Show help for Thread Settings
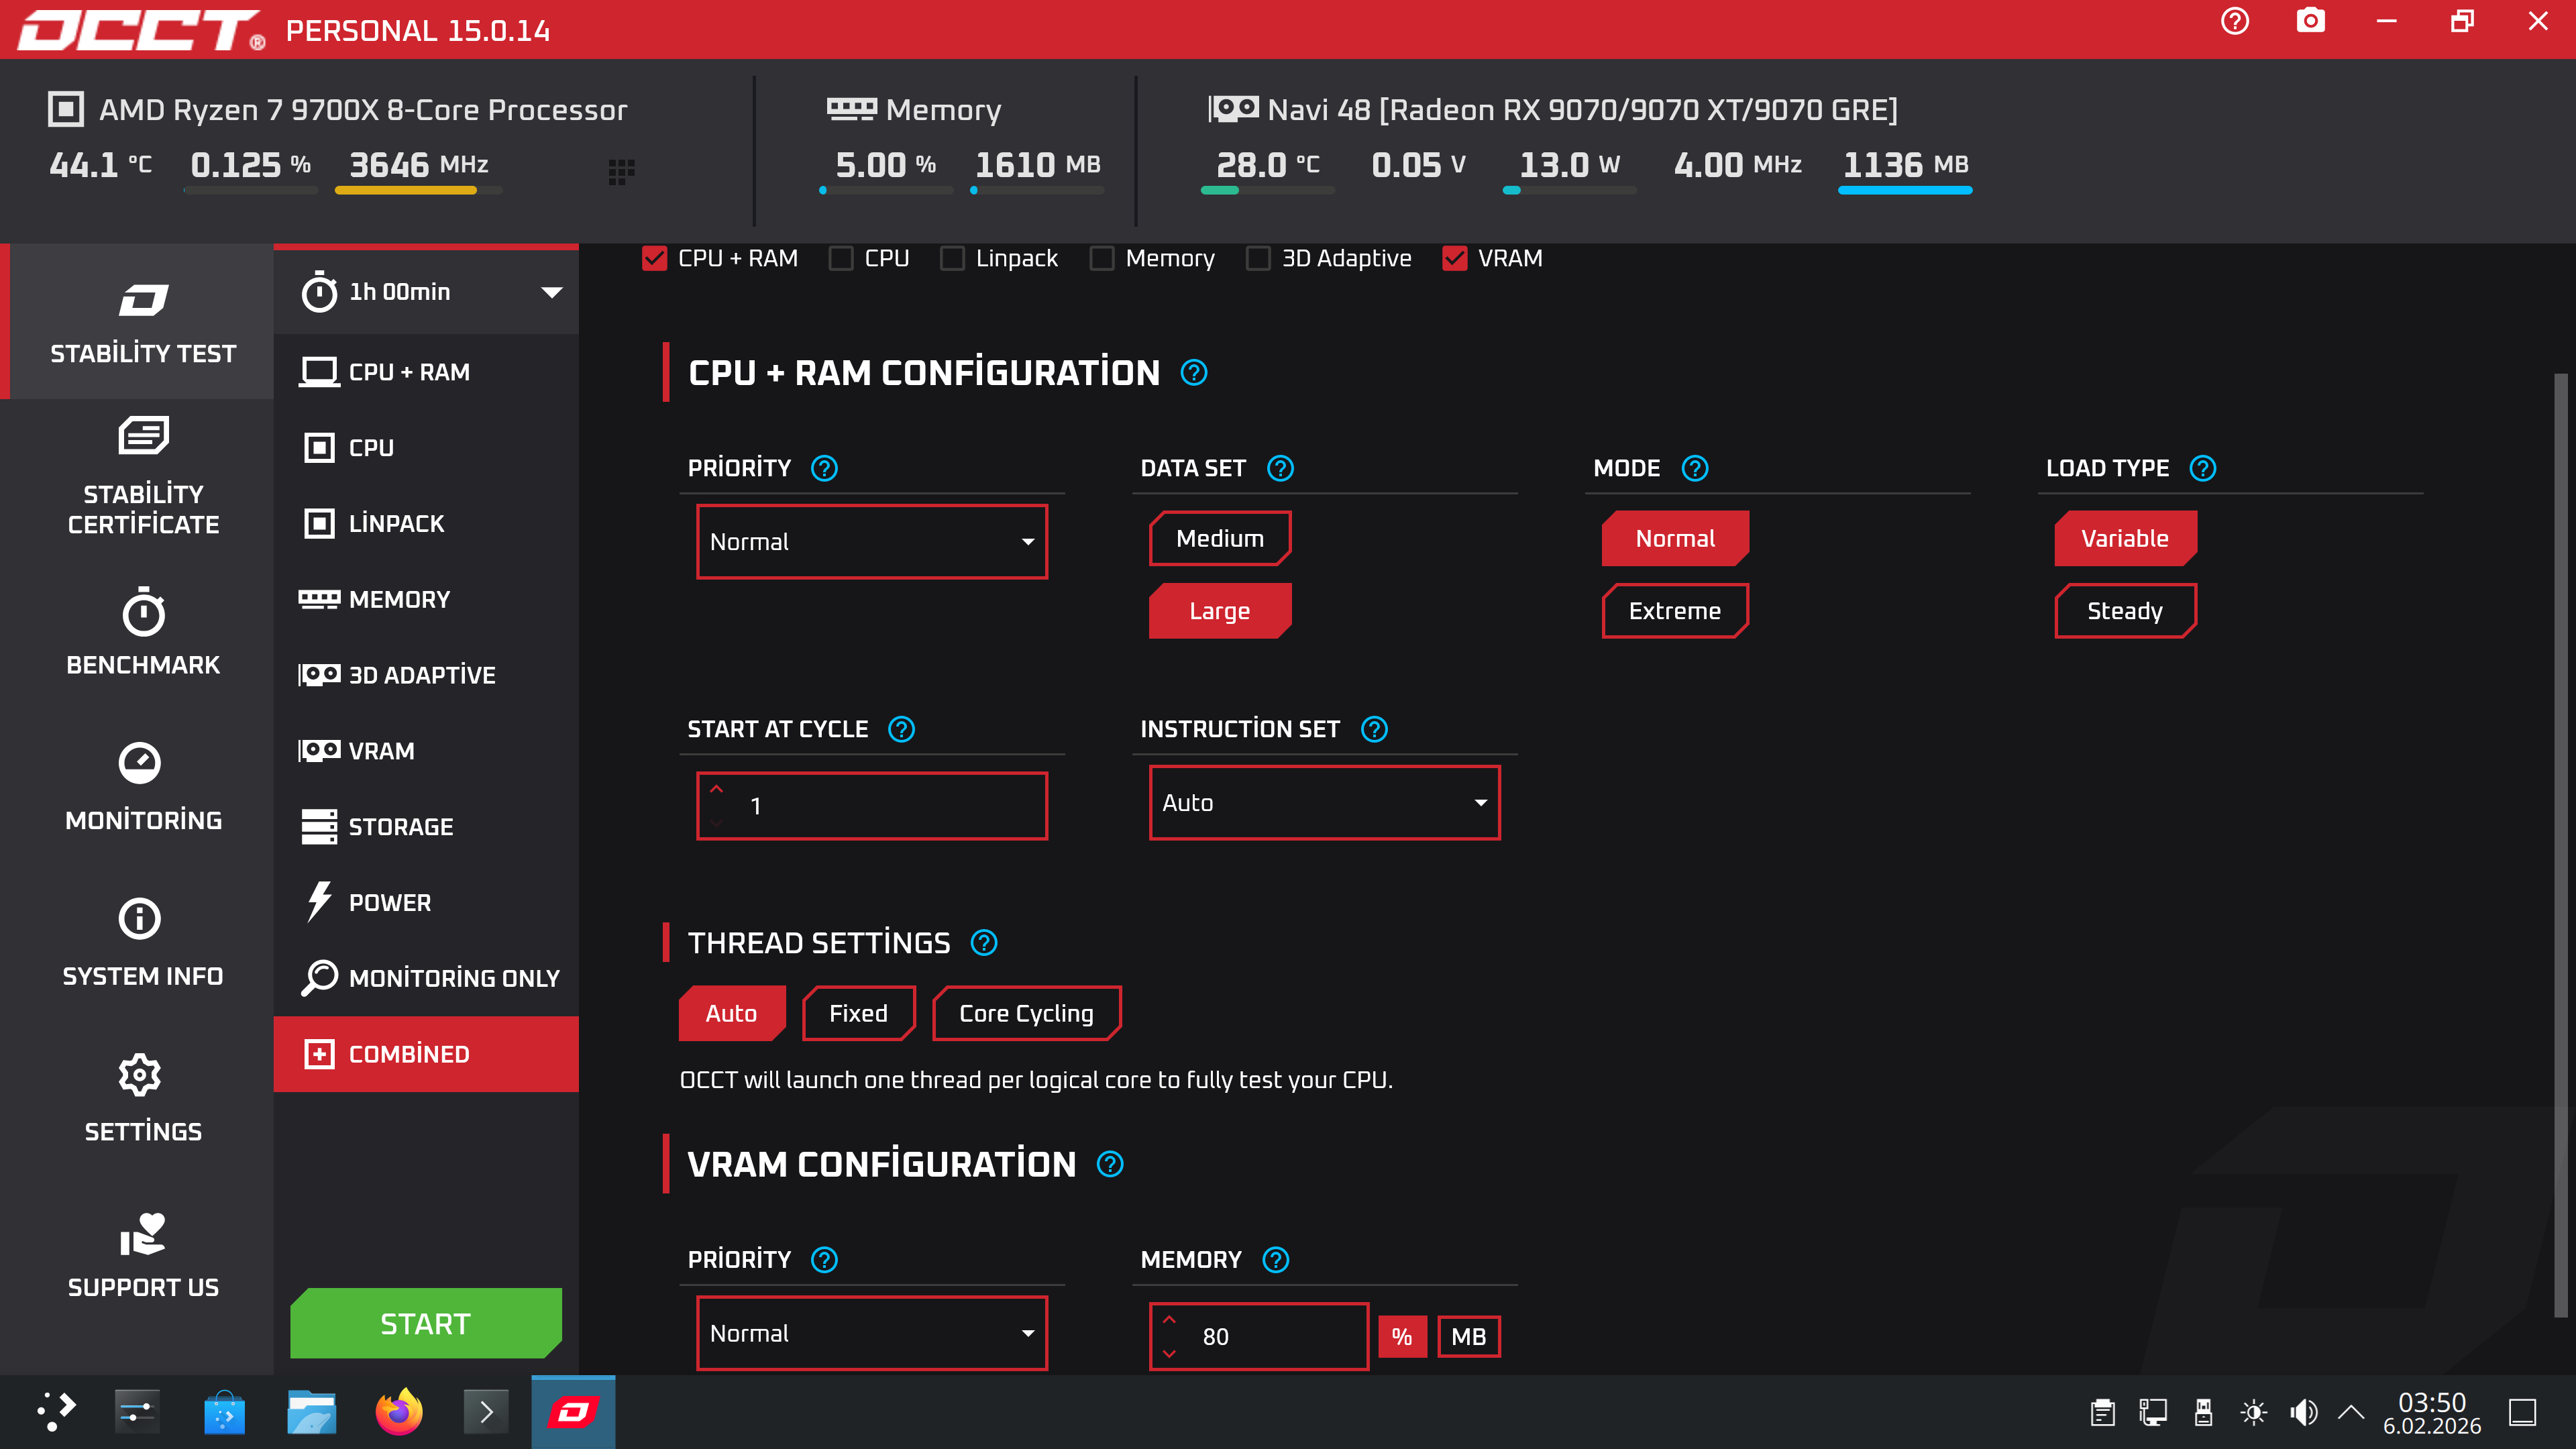Image resolution: width=2576 pixels, height=1449 pixels. point(984,942)
